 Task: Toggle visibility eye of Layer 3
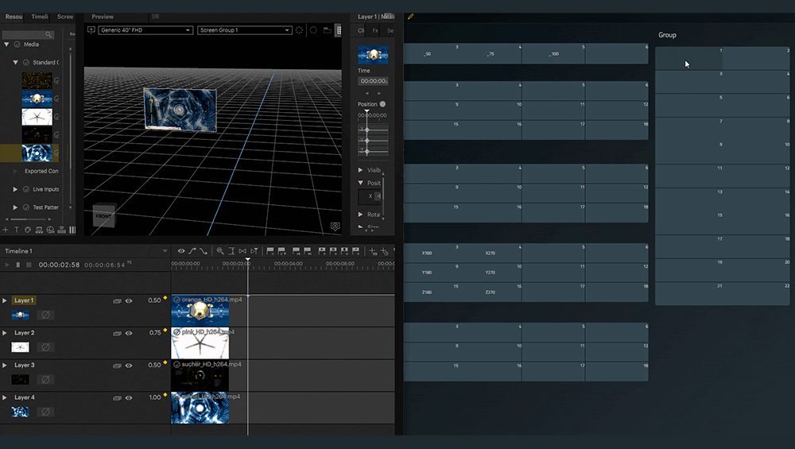click(129, 366)
